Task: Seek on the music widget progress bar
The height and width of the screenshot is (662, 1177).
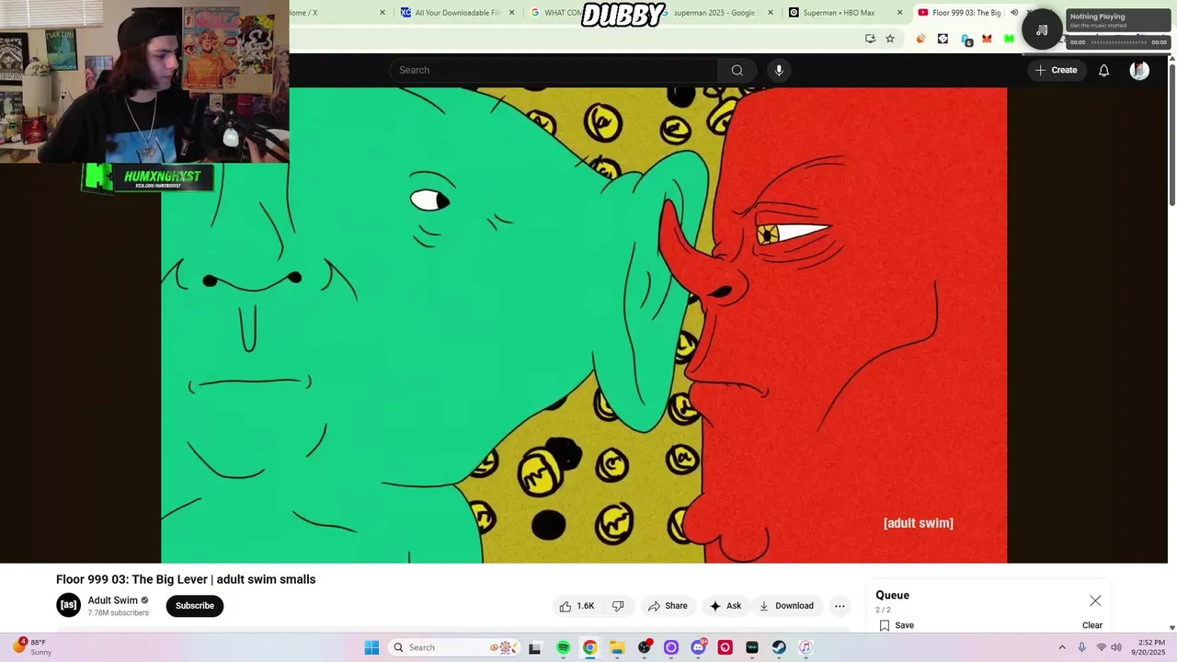Action: [x=1120, y=42]
